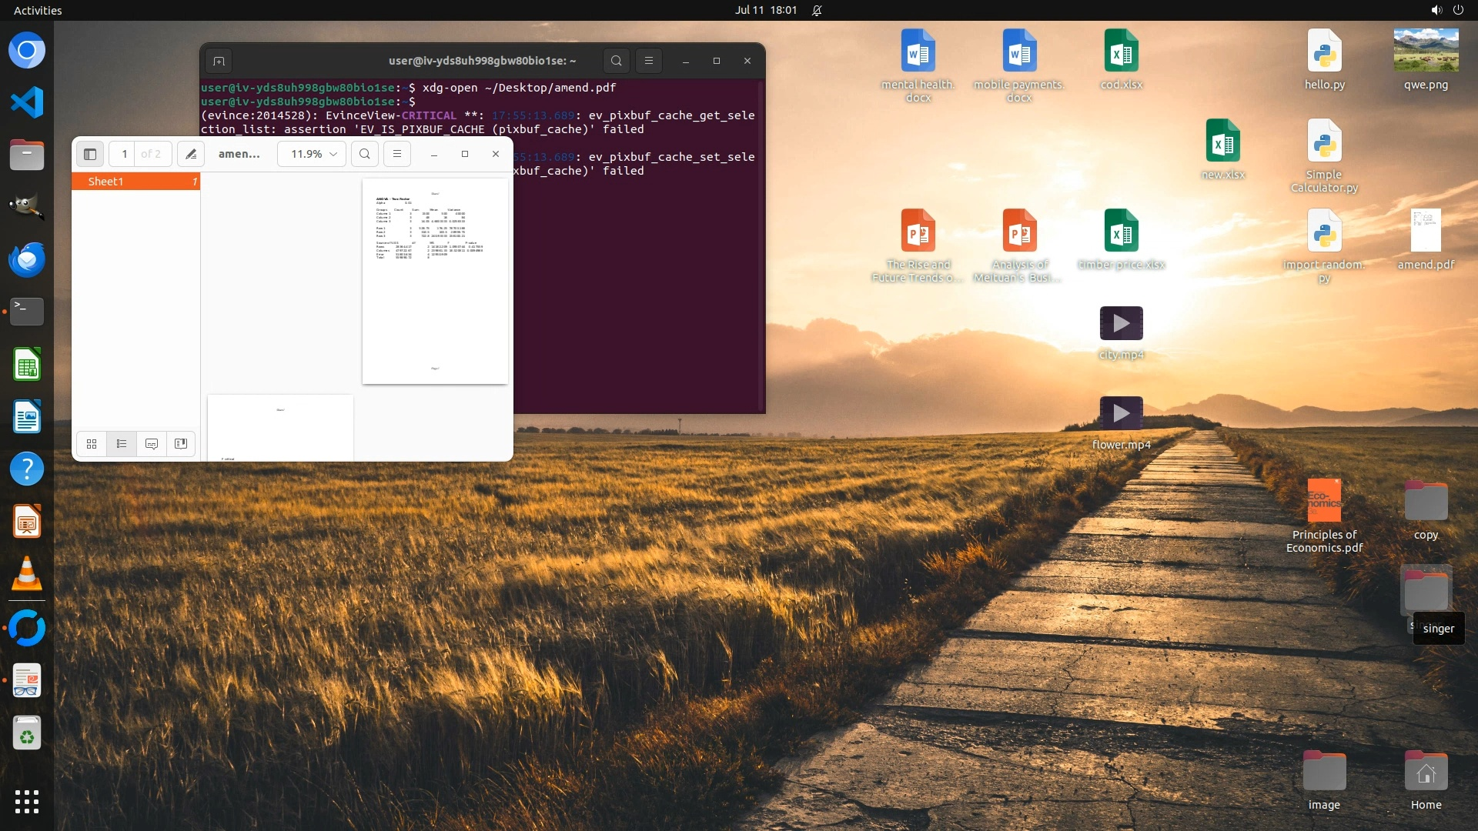Click the annotate document pencil icon
Image resolution: width=1478 pixels, height=831 pixels.
pyautogui.click(x=191, y=154)
